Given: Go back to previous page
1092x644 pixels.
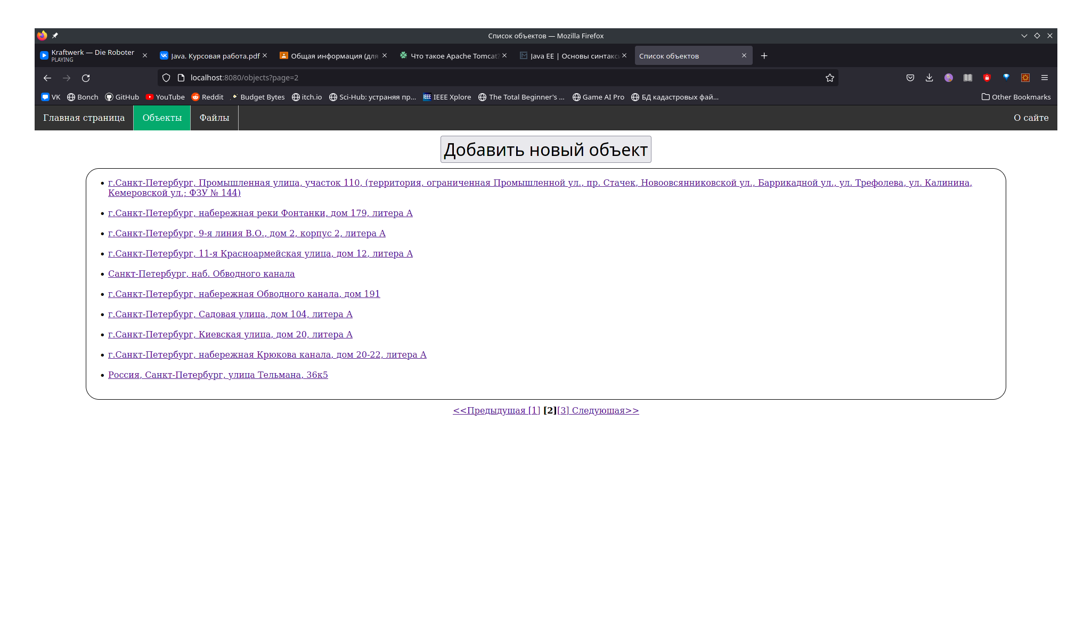Looking at the screenshot, I should pyautogui.click(x=47, y=78).
